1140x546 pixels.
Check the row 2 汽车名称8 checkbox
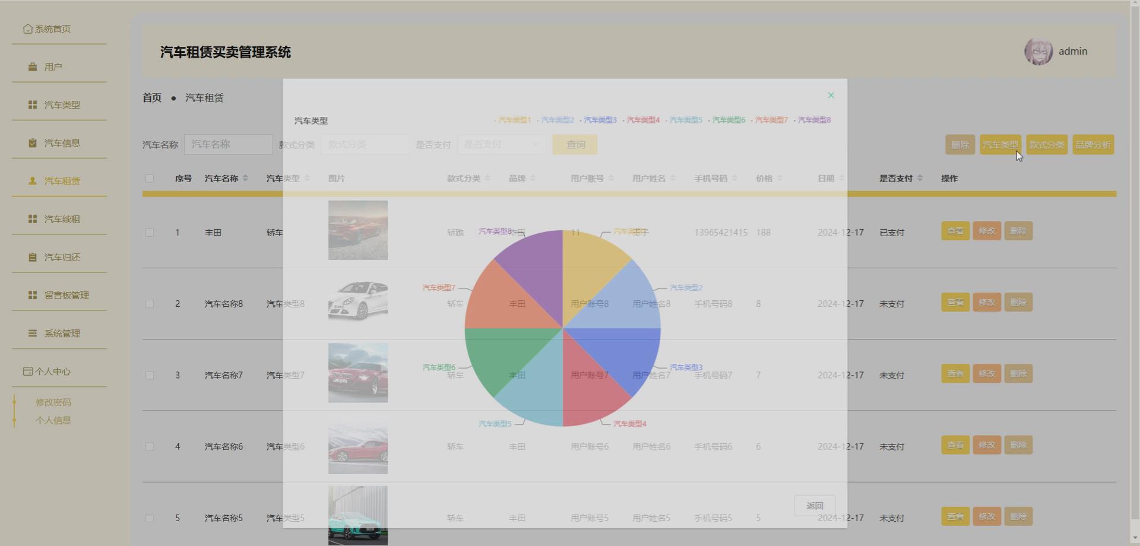click(x=150, y=304)
